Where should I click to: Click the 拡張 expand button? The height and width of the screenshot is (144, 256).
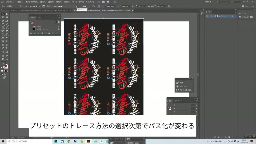pos(84,6)
